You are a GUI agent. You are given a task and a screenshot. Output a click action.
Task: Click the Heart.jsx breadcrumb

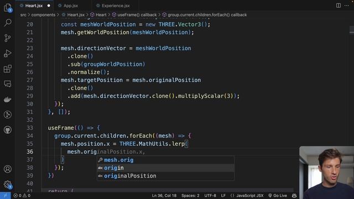[x=76, y=15]
